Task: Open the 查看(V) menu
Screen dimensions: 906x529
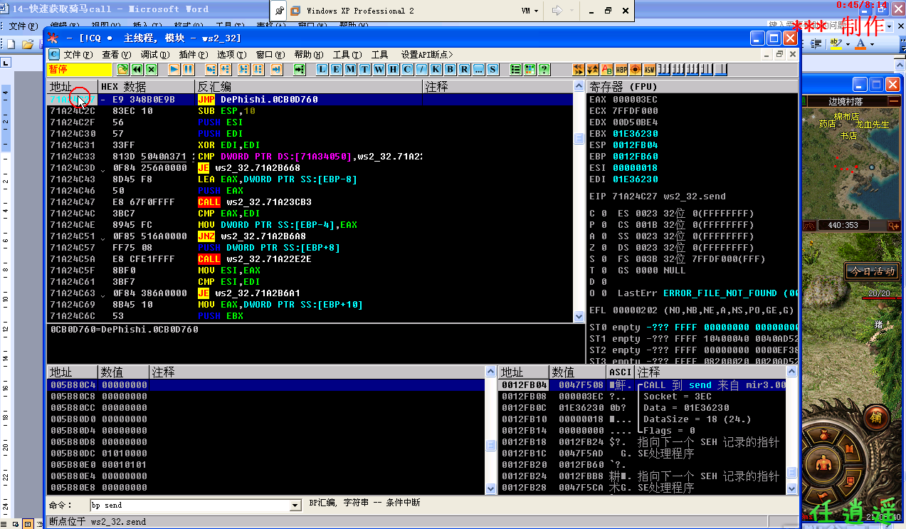Action: pos(117,54)
